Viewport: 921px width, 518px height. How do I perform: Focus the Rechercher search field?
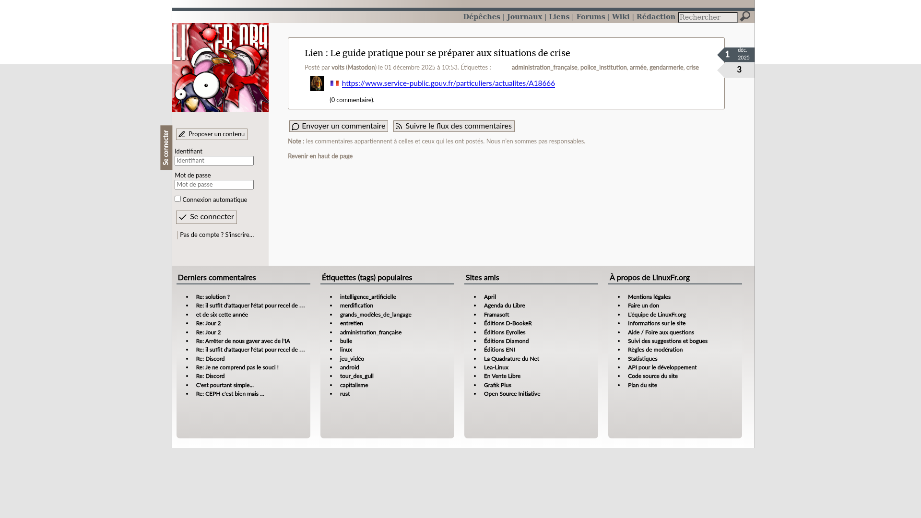(707, 17)
